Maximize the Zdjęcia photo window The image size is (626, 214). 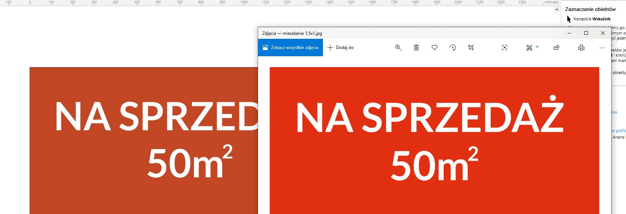(586, 33)
